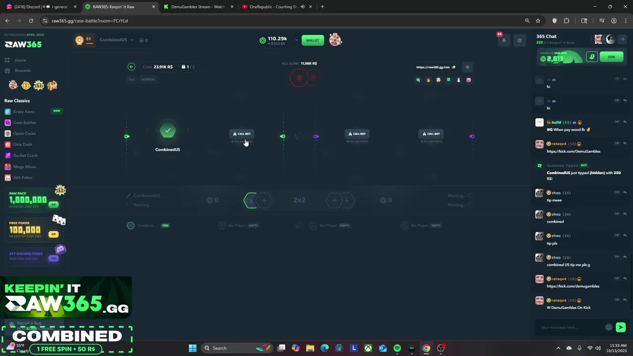Image resolution: width=633 pixels, height=356 pixels.
Task: Click the level 51 badge icon
Action: coord(79,40)
